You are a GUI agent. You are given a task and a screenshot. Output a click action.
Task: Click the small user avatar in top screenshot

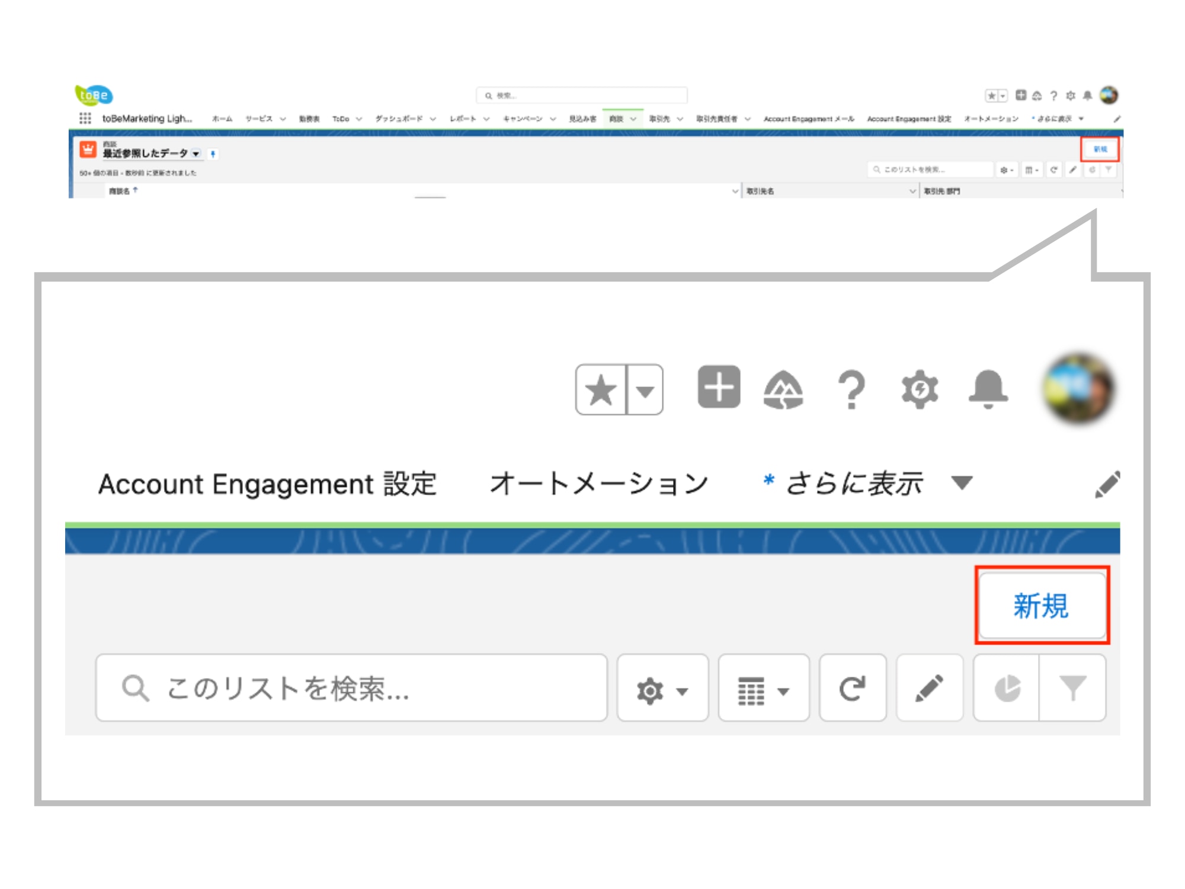1109,95
